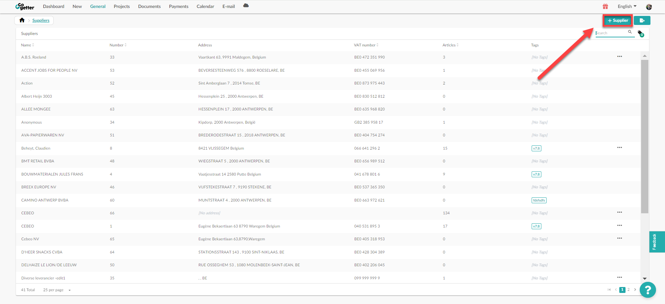This screenshot has height=304, width=665.
Task: Click the export suppliers icon button
Action: [642, 20]
